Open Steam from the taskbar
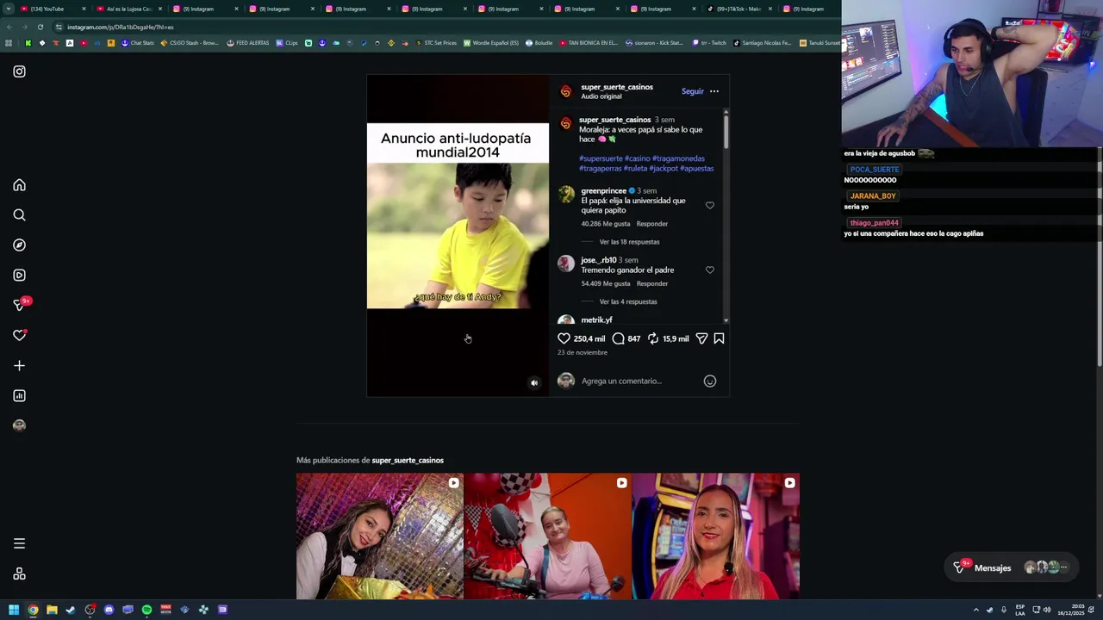Image resolution: width=1103 pixels, height=620 pixels. [x=71, y=610]
